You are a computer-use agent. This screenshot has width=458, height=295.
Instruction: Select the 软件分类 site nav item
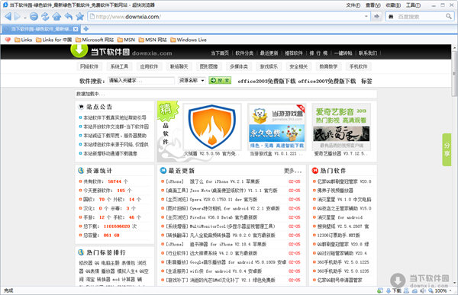point(244,53)
